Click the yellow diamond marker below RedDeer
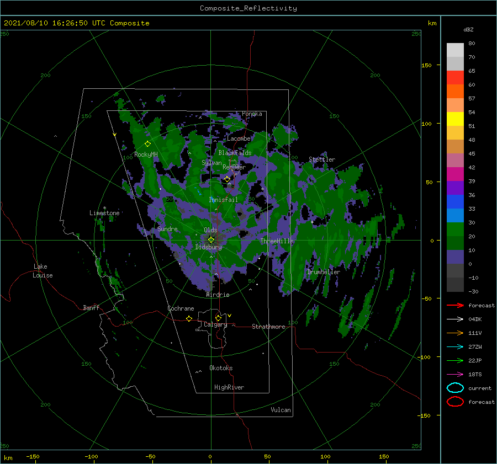The width and height of the screenshot is (497, 464). click(x=227, y=179)
